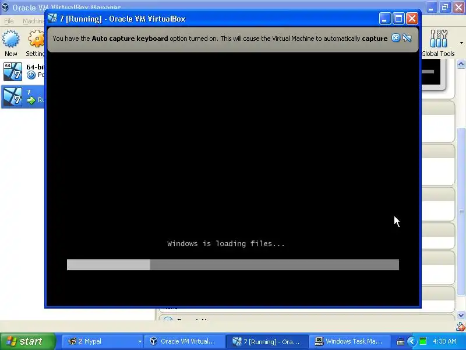Screen dimensions: 466x350
Task: Select the 64-bit VM icon in machine list
Action: (12, 71)
